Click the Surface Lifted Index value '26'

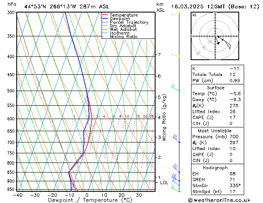click(x=232, y=112)
